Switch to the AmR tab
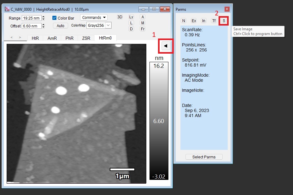293x195 pixels. pyautogui.click(x=52, y=38)
